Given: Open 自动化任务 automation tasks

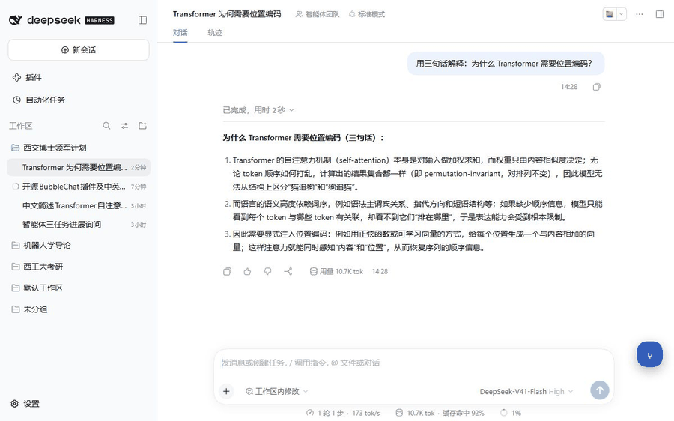Looking at the screenshot, I should click(x=39, y=100).
